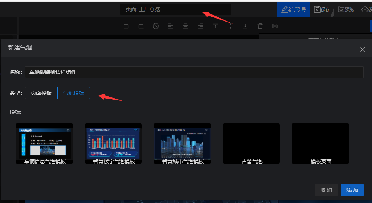Click the distribute spacing icon

click(x=275, y=26)
